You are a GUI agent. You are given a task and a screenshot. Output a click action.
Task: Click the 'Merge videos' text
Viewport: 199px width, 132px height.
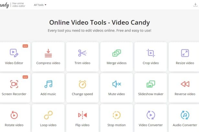(x=116, y=63)
